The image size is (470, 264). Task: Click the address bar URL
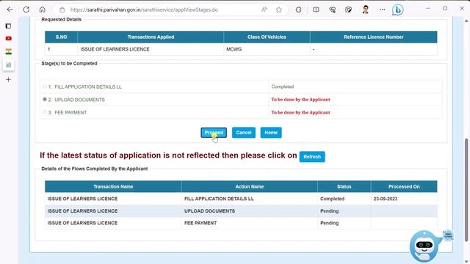[x=144, y=10]
